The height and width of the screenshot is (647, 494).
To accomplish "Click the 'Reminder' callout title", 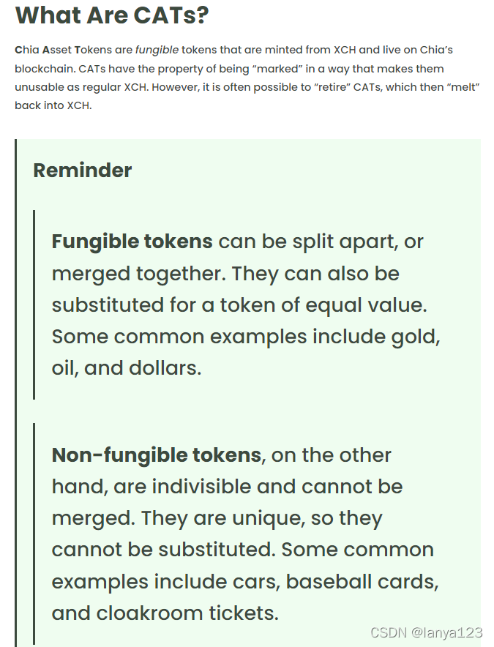I will pos(82,171).
